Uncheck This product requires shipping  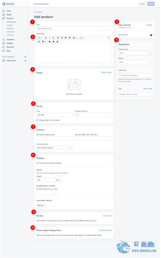pos(37,163)
